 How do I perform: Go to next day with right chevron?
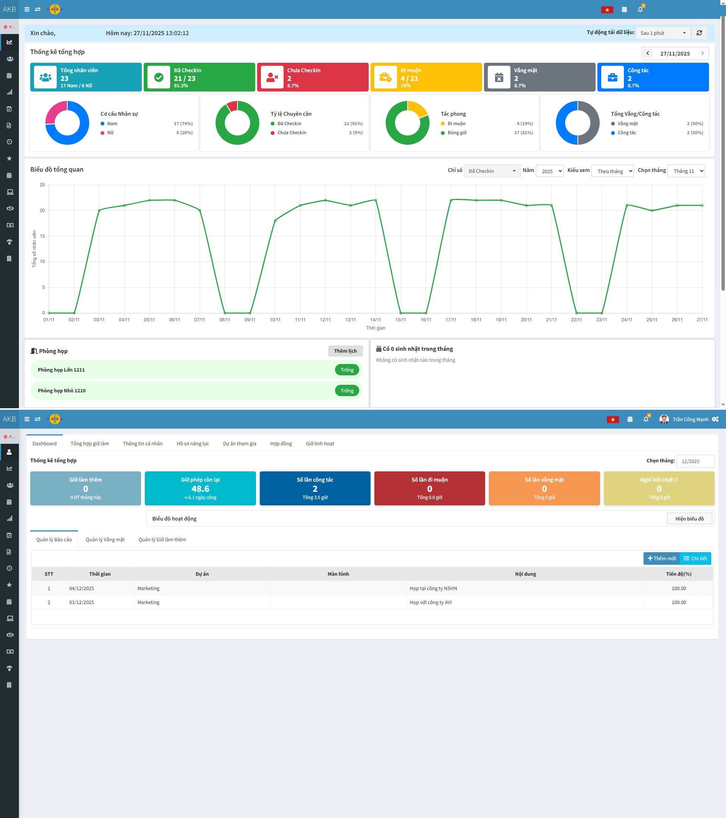point(703,53)
